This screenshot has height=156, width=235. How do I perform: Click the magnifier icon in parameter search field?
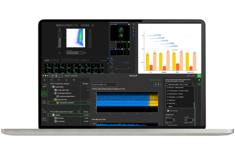point(193,84)
